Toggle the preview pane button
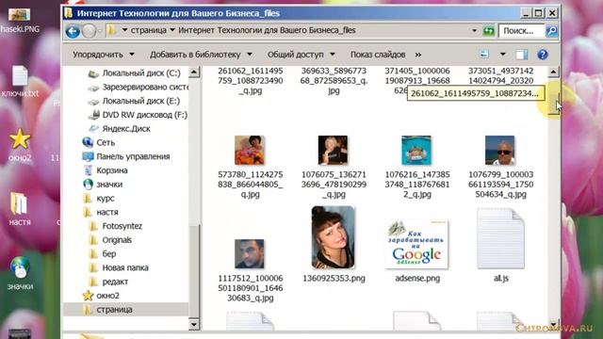 pyautogui.click(x=521, y=55)
